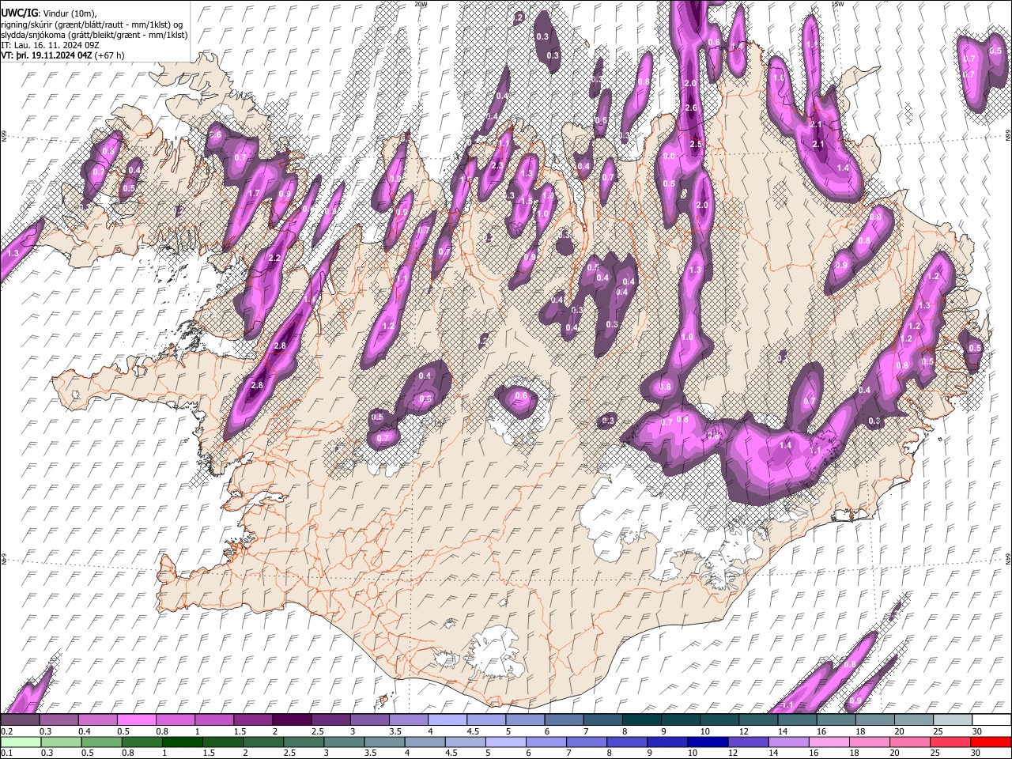
Task: Click the 2.2 precipitation value on the map
Action: (275, 259)
